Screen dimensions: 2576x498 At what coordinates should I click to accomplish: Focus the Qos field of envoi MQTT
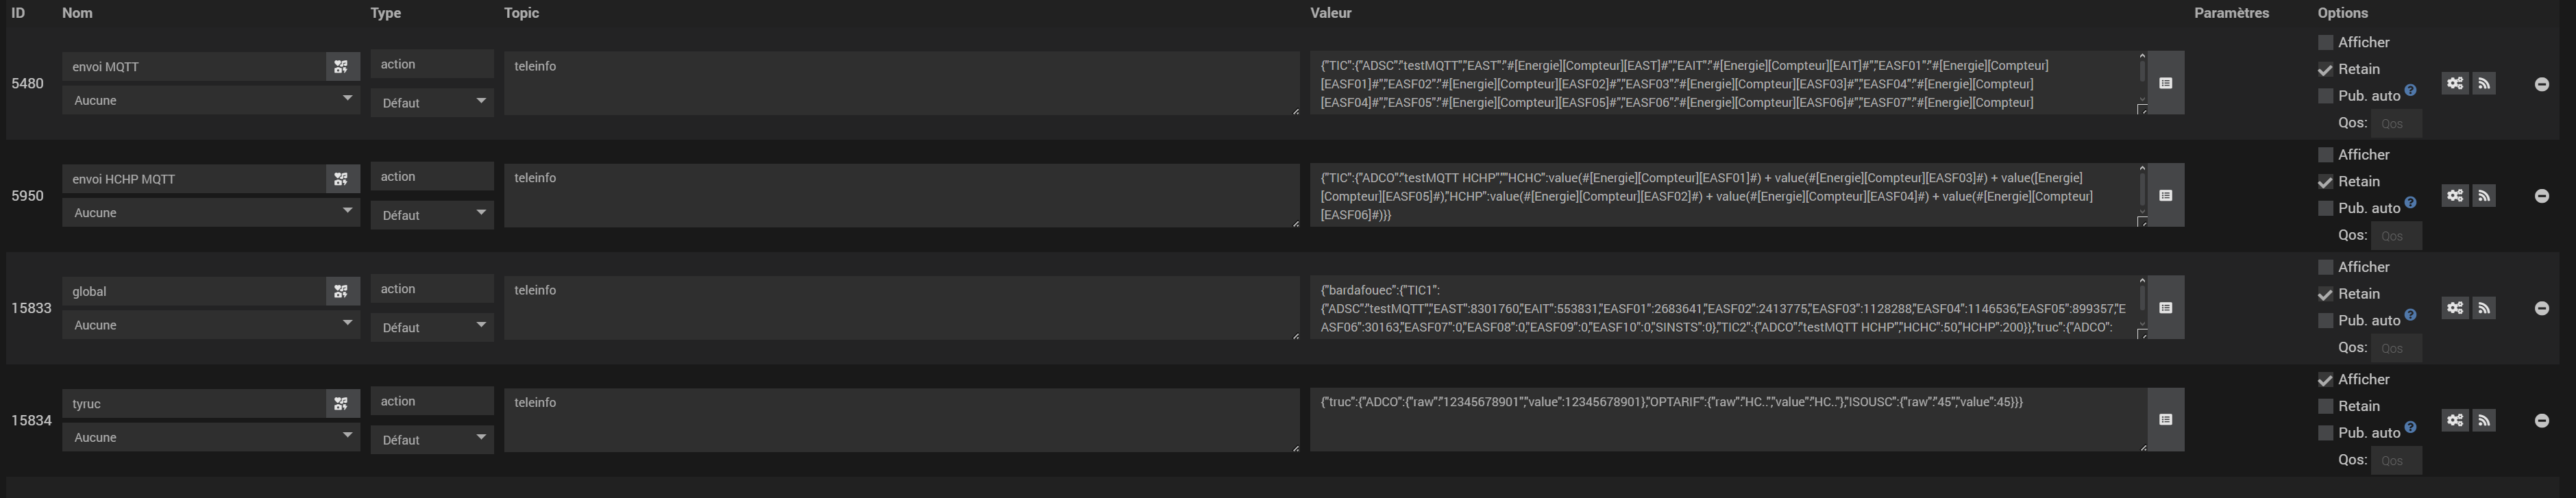click(2396, 124)
